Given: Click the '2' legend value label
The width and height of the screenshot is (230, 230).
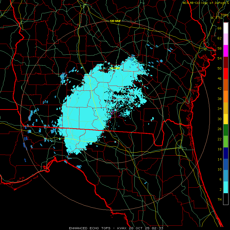Looking at the screenshot, I should pyautogui.click(x=221, y=190).
